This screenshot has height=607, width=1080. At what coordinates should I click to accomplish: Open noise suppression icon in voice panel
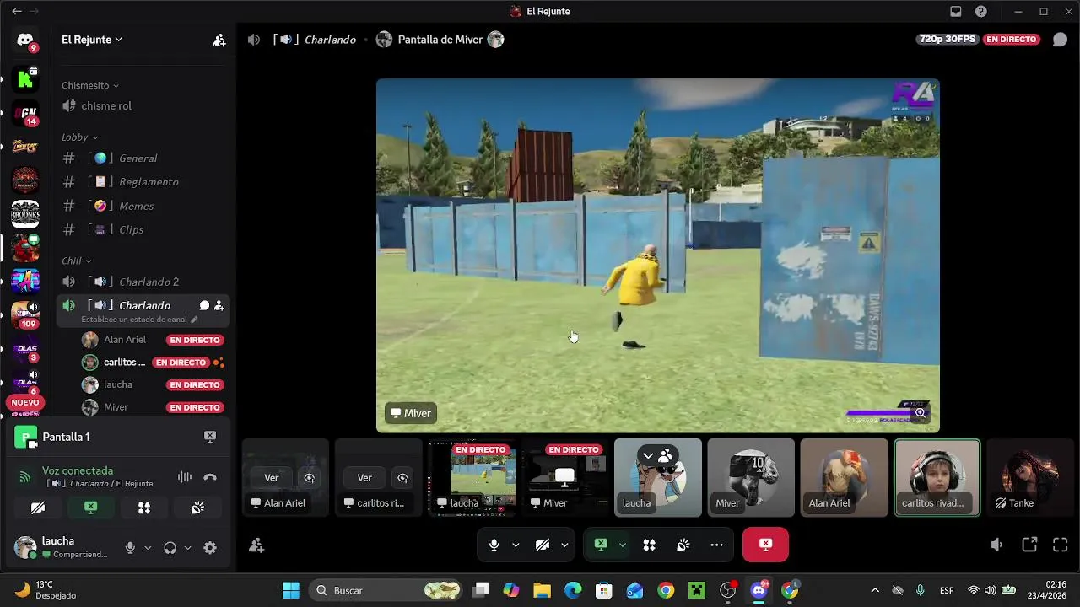click(x=185, y=477)
